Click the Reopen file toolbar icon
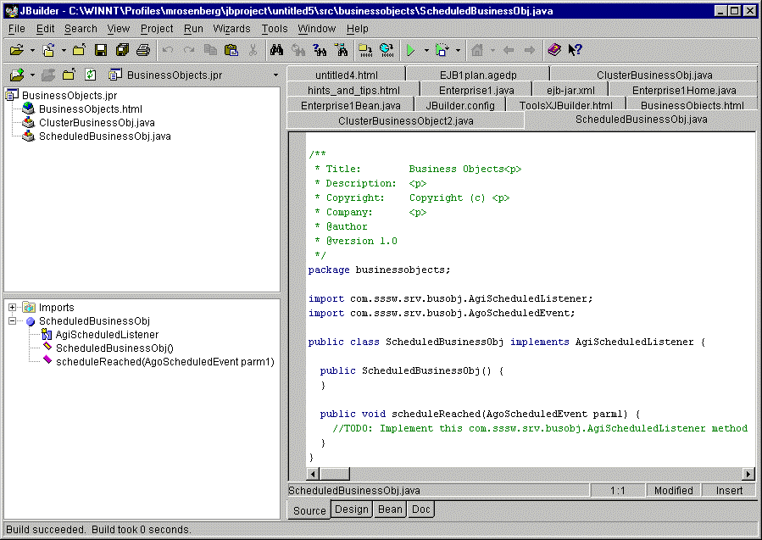 [x=48, y=50]
